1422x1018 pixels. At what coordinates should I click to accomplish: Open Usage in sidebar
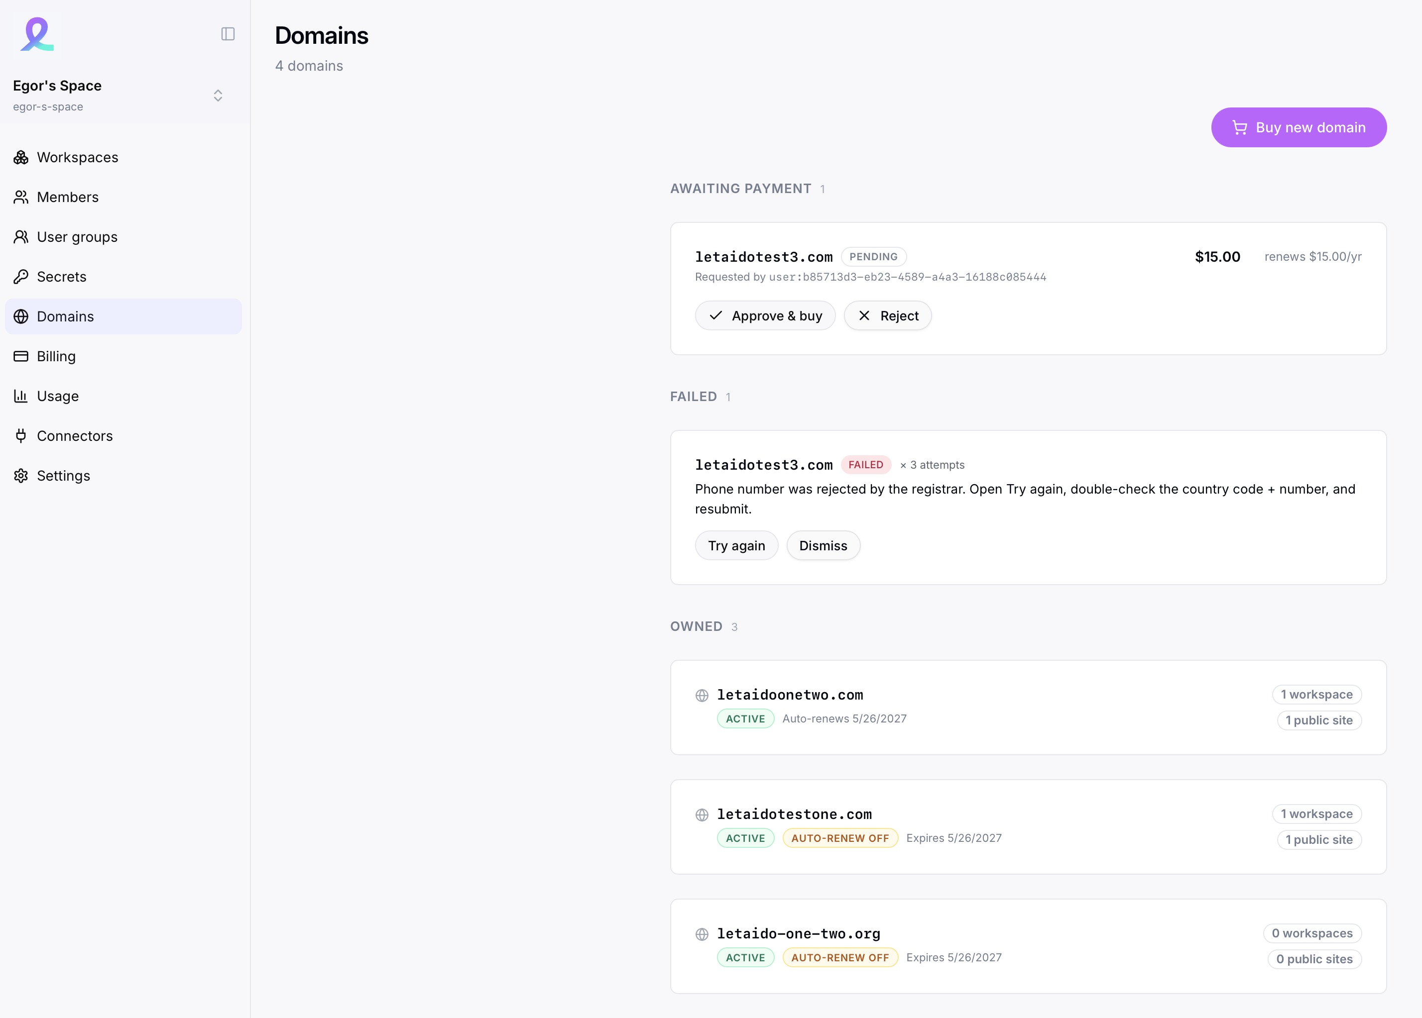pos(123,396)
